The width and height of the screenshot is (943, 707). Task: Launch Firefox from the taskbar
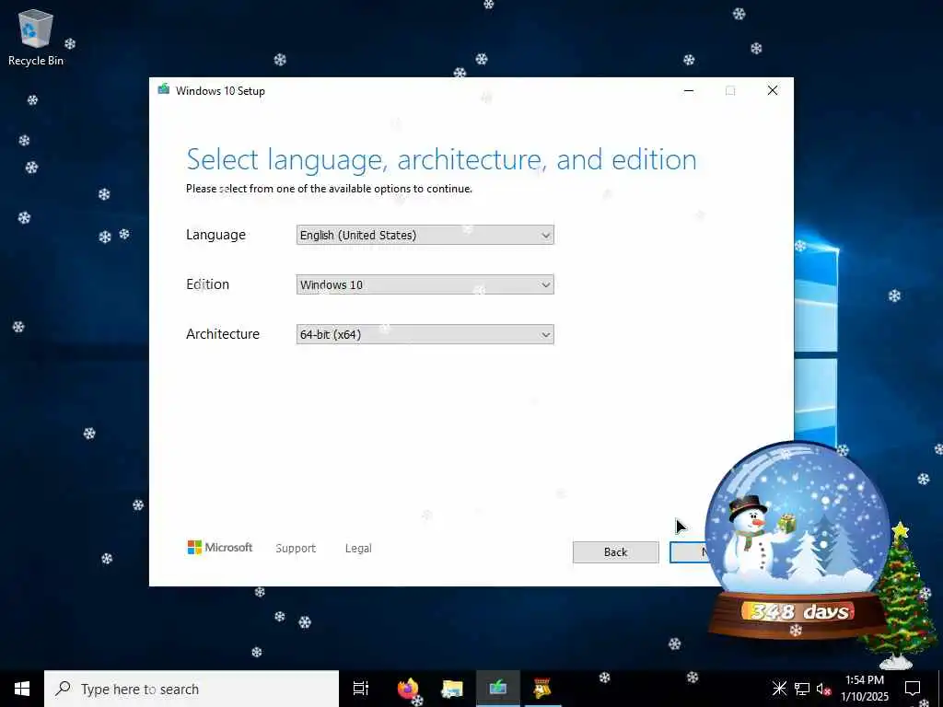(x=408, y=689)
